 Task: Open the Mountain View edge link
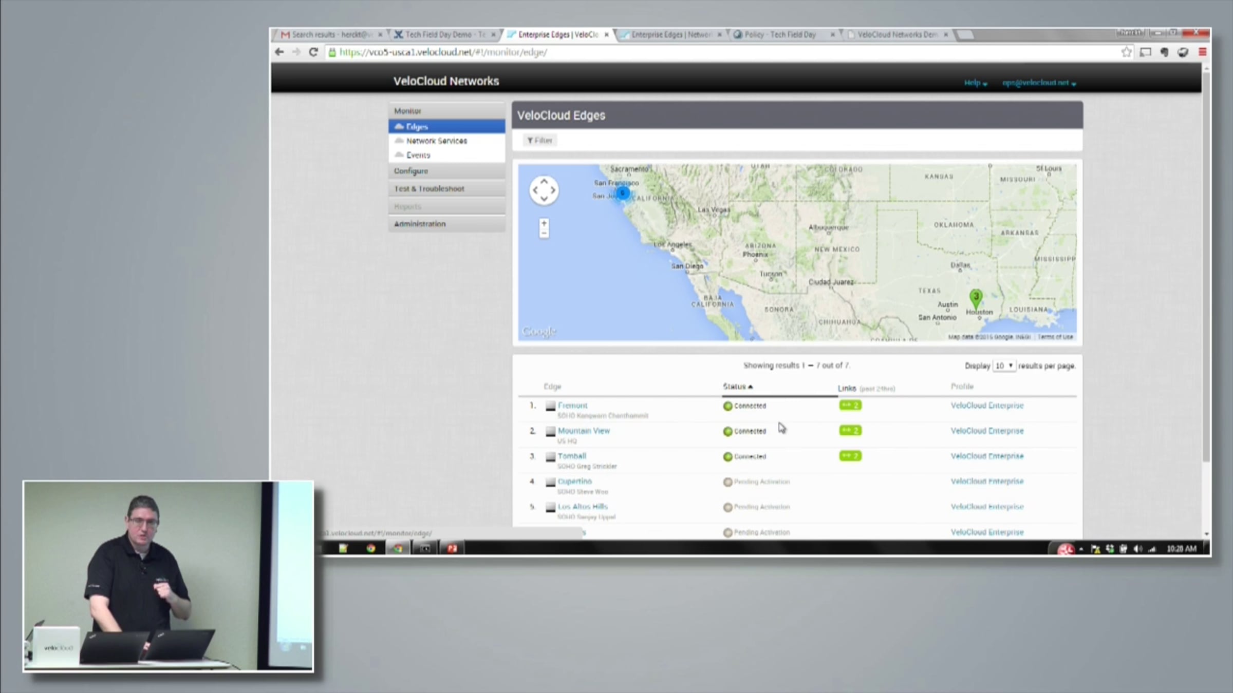[584, 431]
